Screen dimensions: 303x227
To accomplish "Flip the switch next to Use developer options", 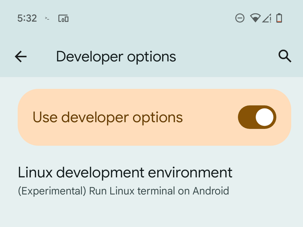I will click(257, 117).
